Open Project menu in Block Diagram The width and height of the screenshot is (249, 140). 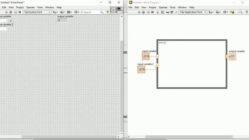153,7
